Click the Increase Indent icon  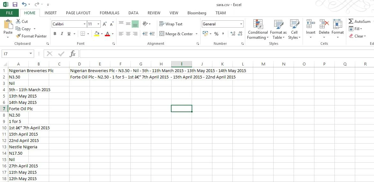152,34
